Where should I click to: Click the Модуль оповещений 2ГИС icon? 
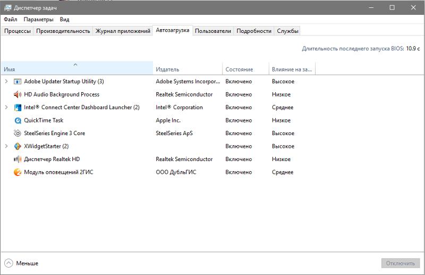click(18, 172)
